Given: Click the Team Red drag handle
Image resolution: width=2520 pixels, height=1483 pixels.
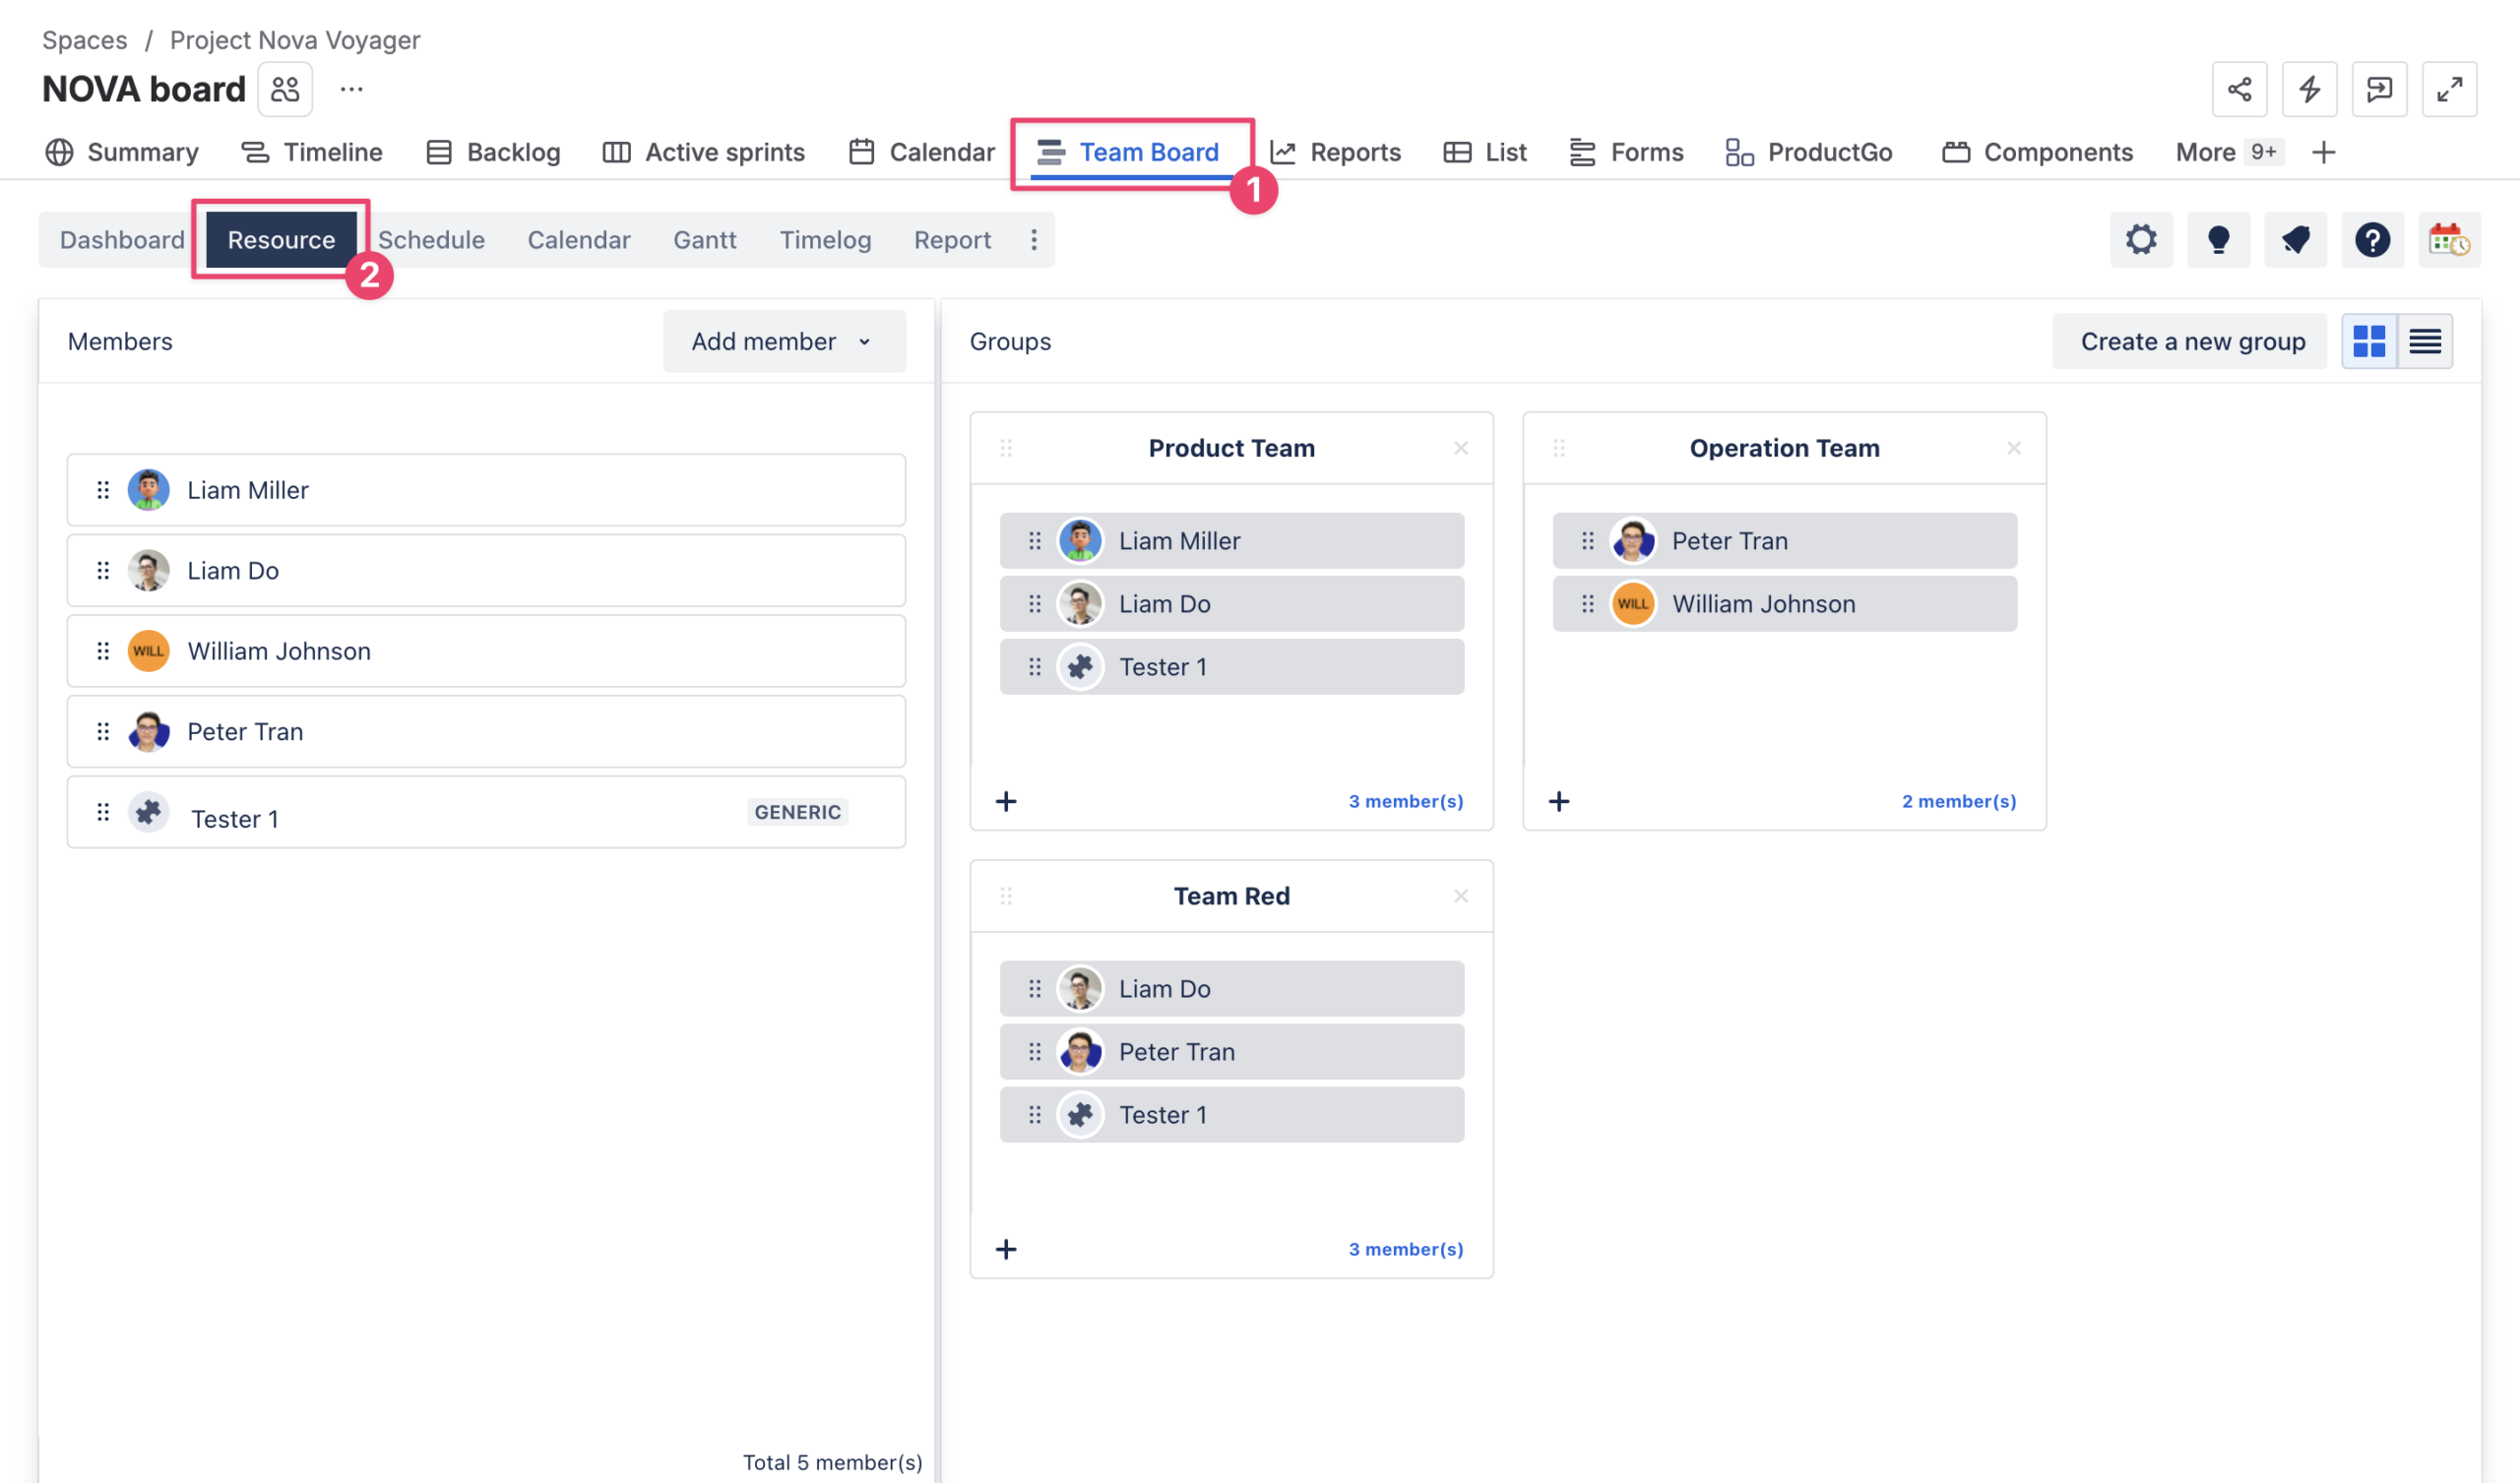Looking at the screenshot, I should tap(1006, 896).
